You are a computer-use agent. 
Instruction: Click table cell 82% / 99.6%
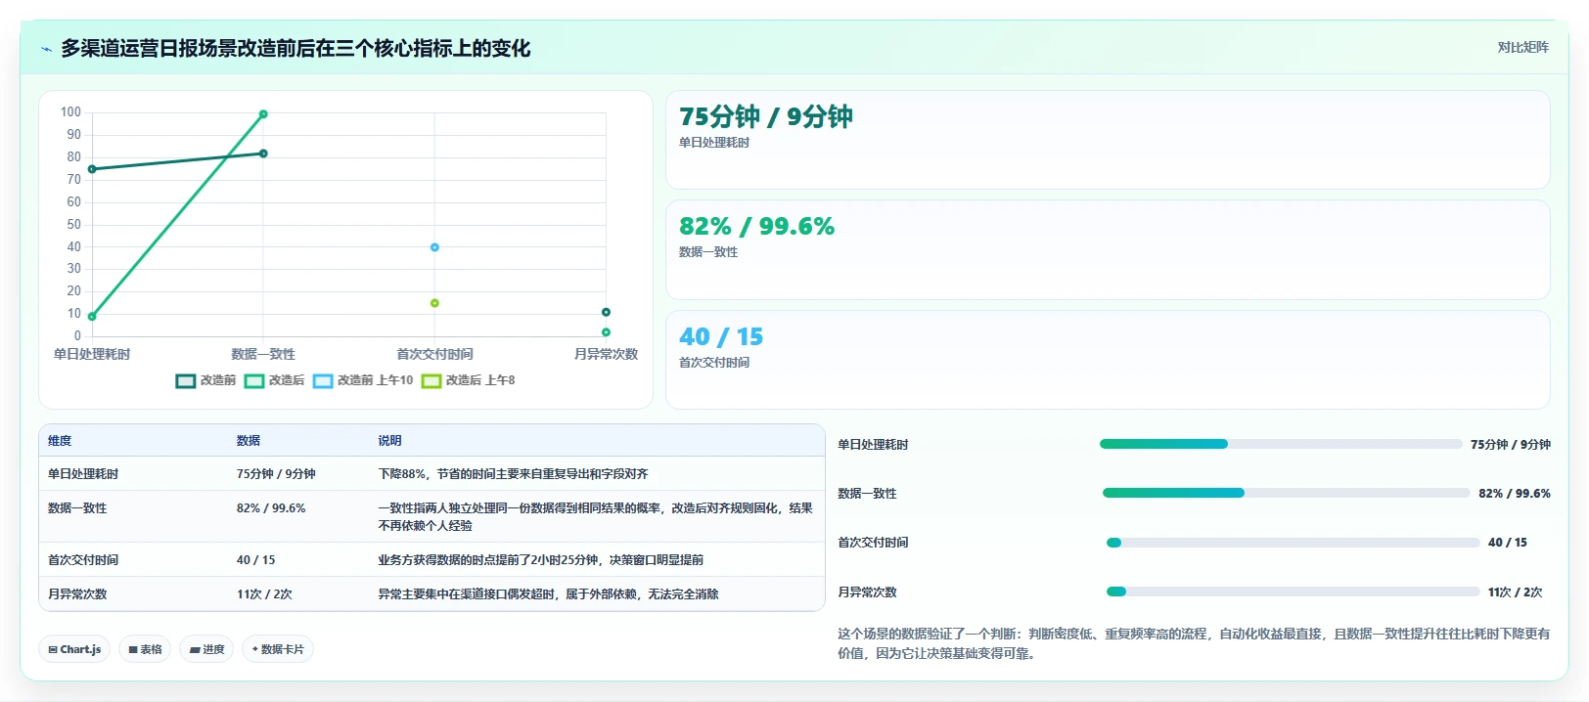[x=271, y=508]
